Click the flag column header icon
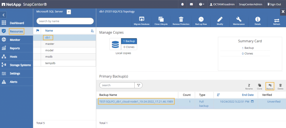 coord(38,31)
